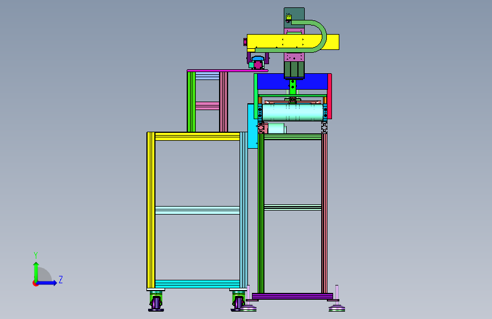Select the cyan bottom crossbar of the left frame
492x319 pixels.
coord(197,284)
